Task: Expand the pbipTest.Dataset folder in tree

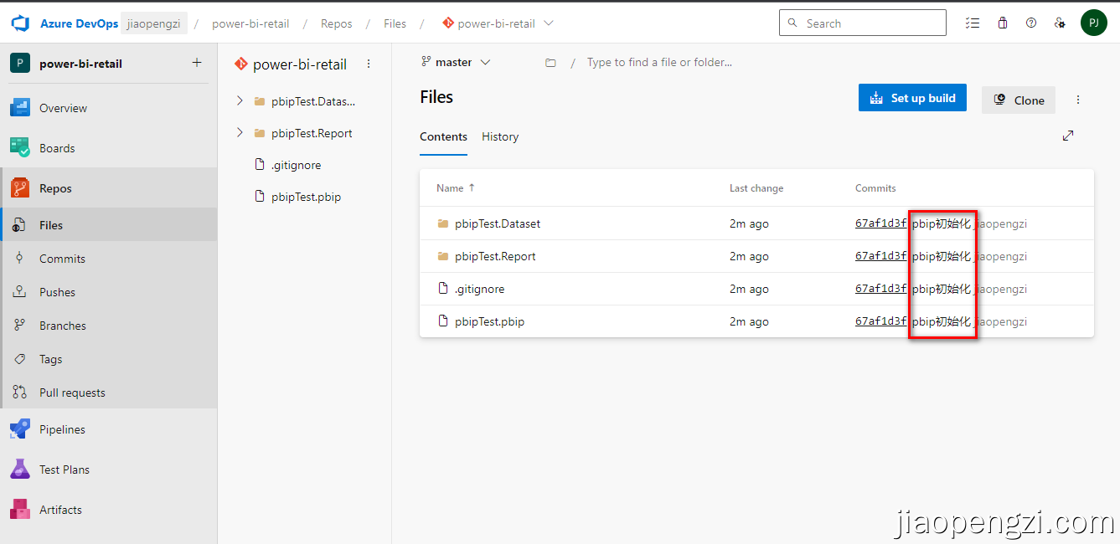Action: [240, 101]
